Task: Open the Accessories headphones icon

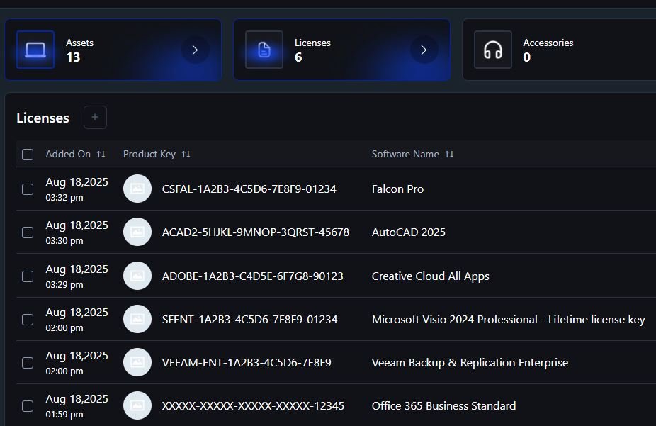Action: point(493,50)
